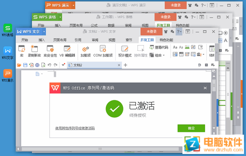Open WPS文字 desktop shortcut
This screenshot has width=246, height=156.
[x=7, y=53]
